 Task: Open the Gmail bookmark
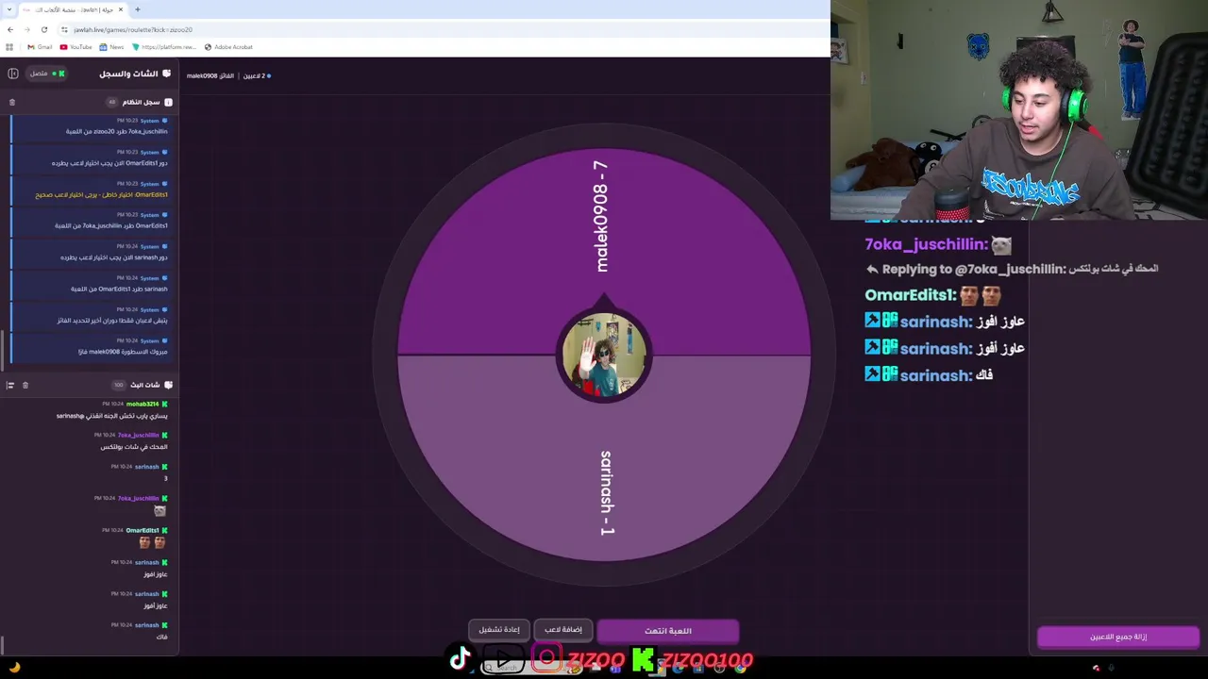40,46
